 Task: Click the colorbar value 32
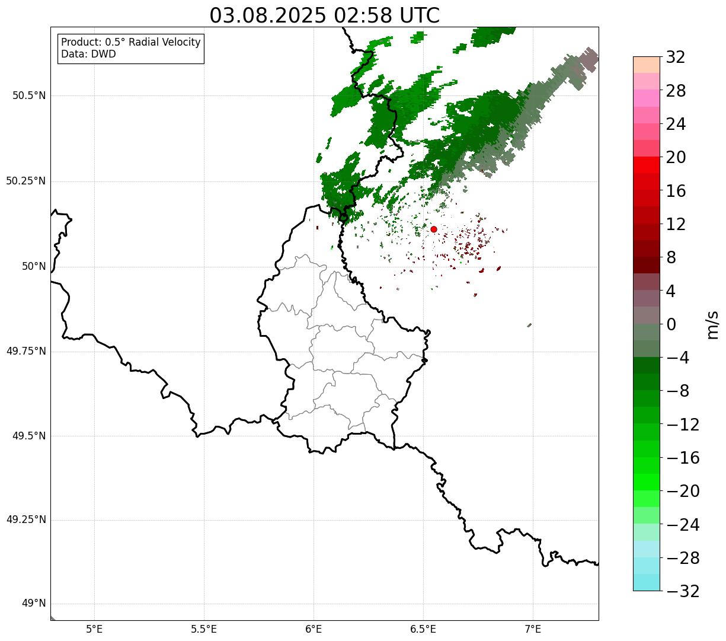tap(676, 58)
